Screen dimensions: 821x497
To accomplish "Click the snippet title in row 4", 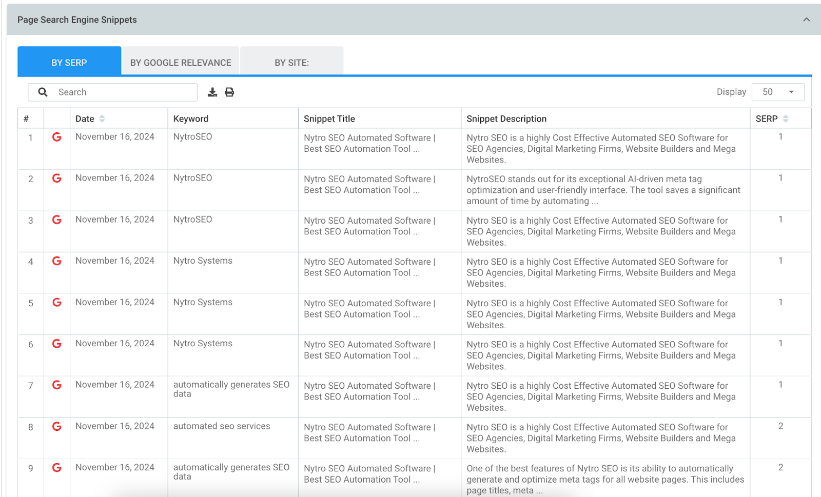I will click(x=369, y=267).
